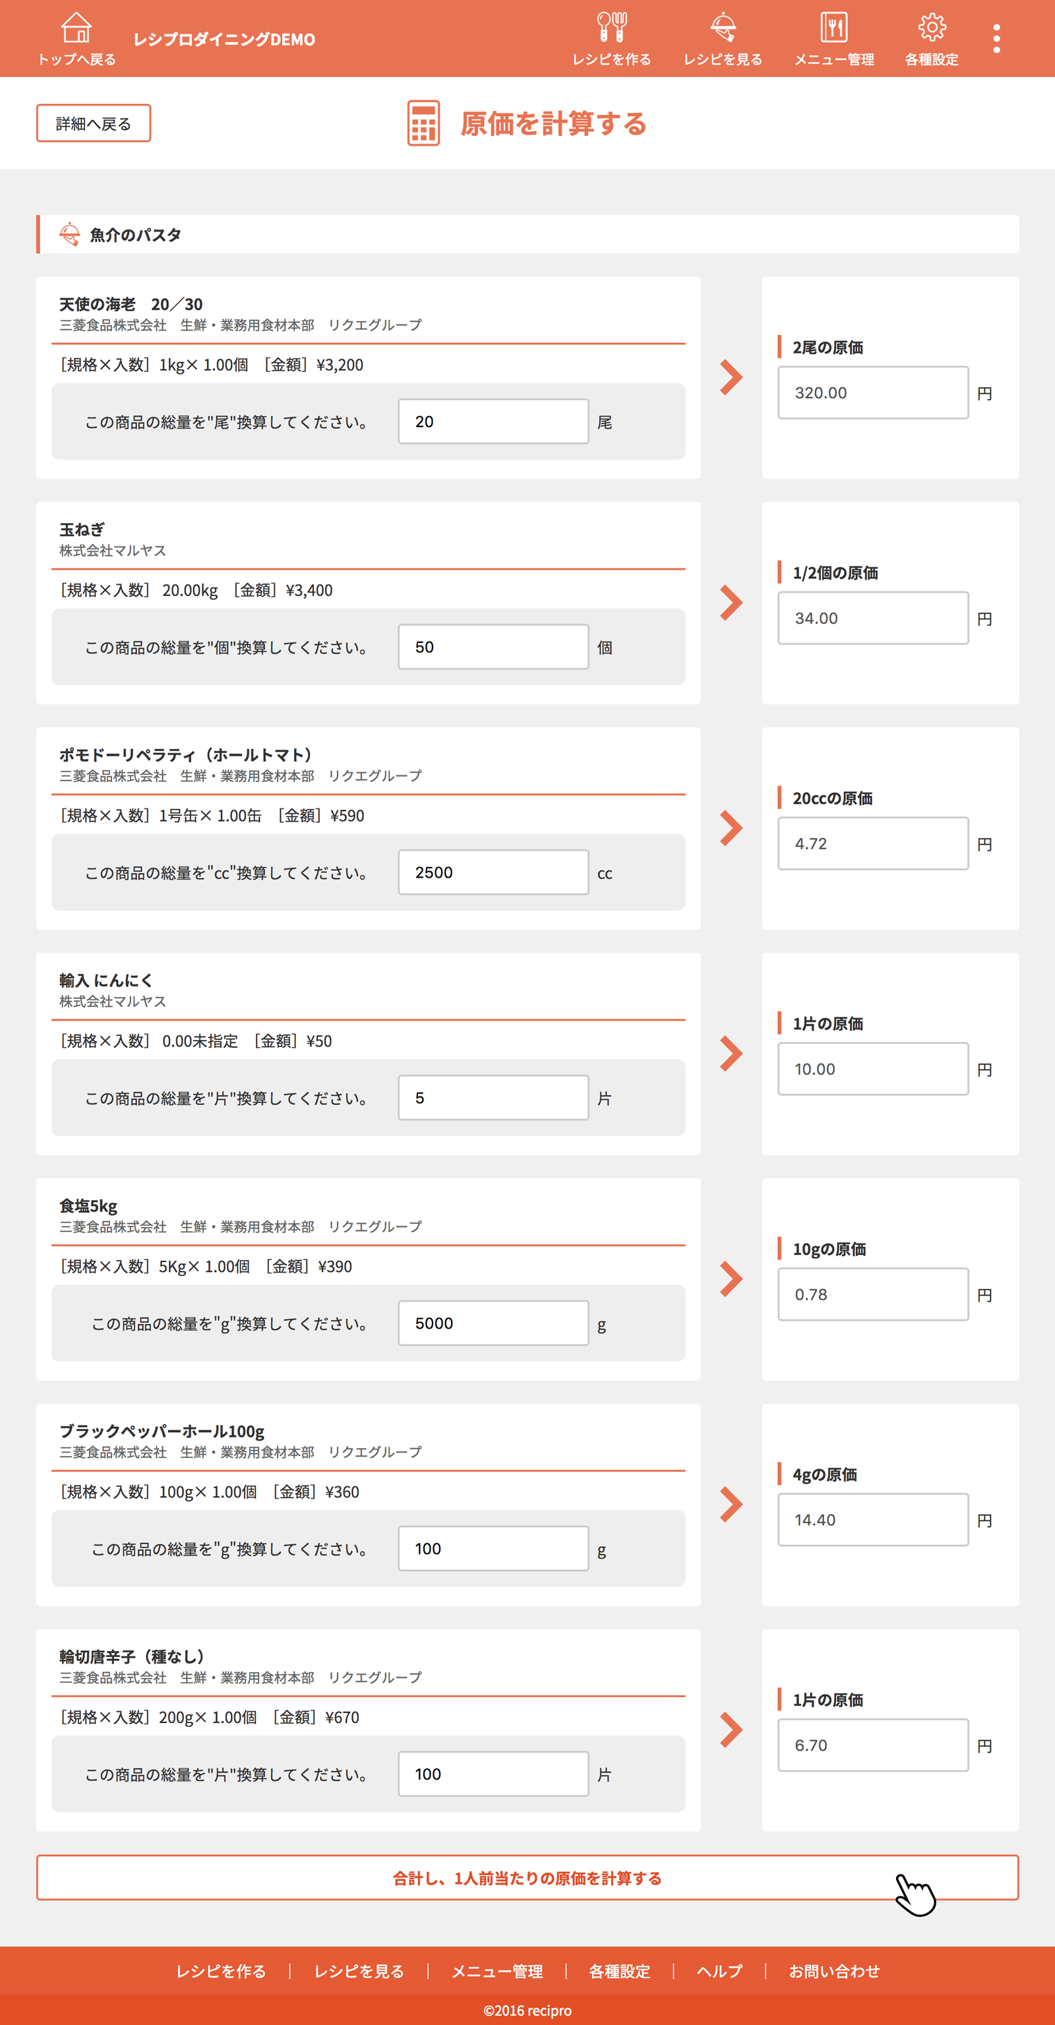Open ヘルプ in the footer menu
Screen dimensions: 1055x2025
719,1971
